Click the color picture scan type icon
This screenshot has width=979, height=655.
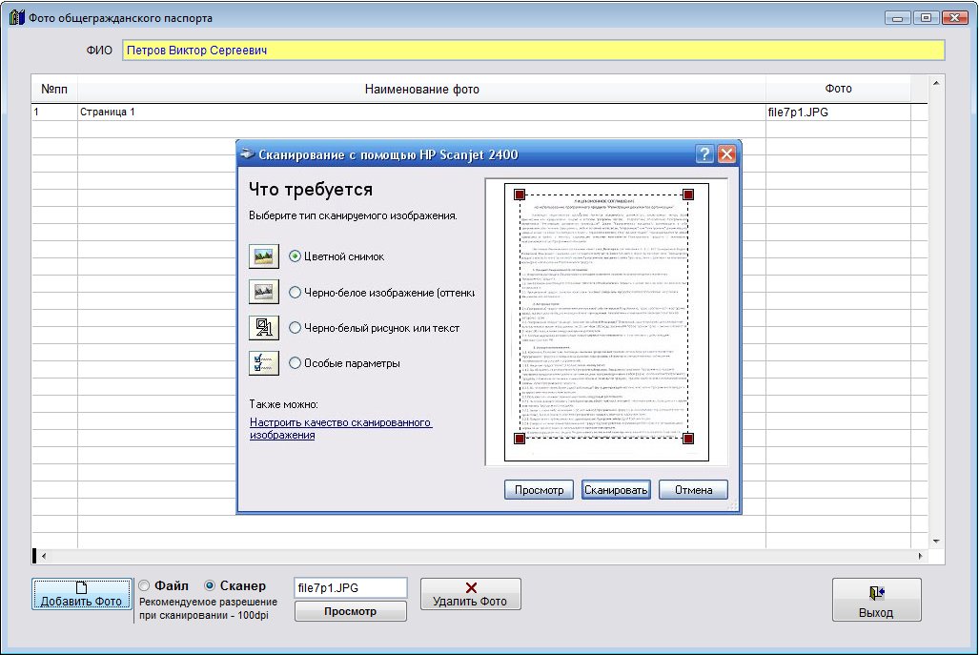coord(262,256)
